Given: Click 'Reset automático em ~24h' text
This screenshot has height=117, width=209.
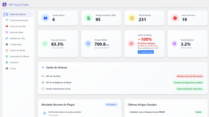Looking at the screenshot, I should [x=148, y=48].
